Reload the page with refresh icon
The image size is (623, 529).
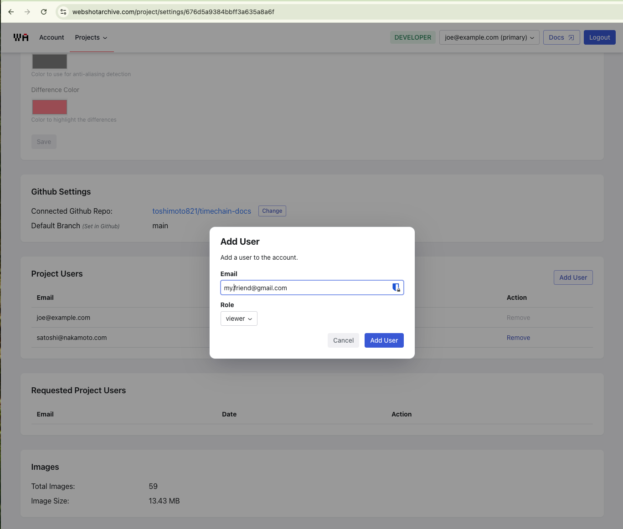(x=44, y=12)
